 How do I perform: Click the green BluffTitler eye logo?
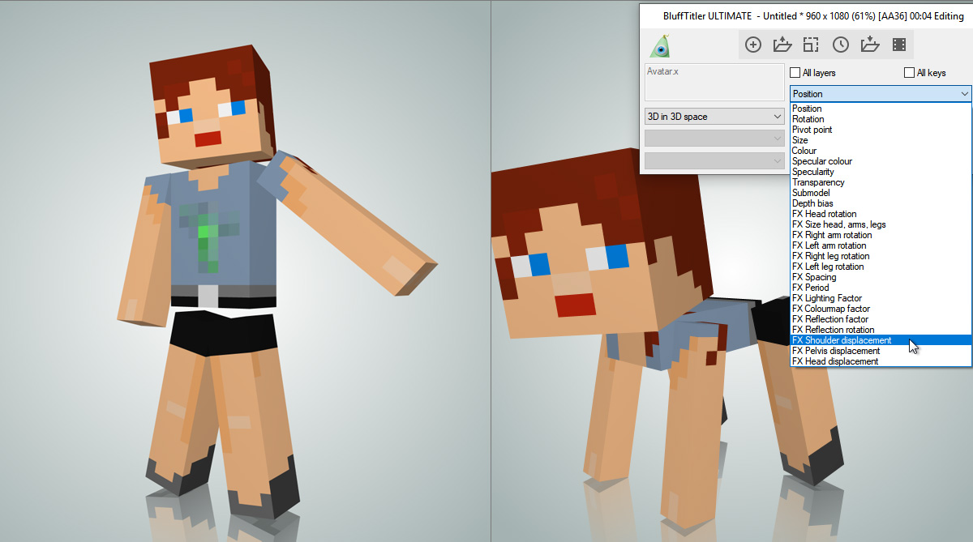[x=662, y=46]
